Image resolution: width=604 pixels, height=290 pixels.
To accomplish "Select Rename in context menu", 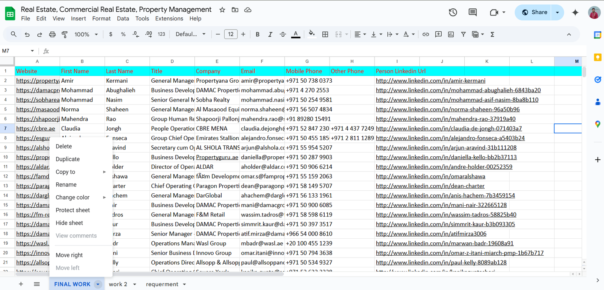I will 81,185.
